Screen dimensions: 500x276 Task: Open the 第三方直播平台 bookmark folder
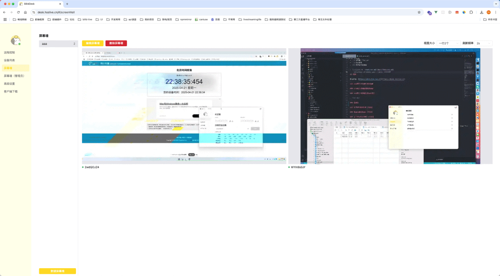click(x=300, y=19)
